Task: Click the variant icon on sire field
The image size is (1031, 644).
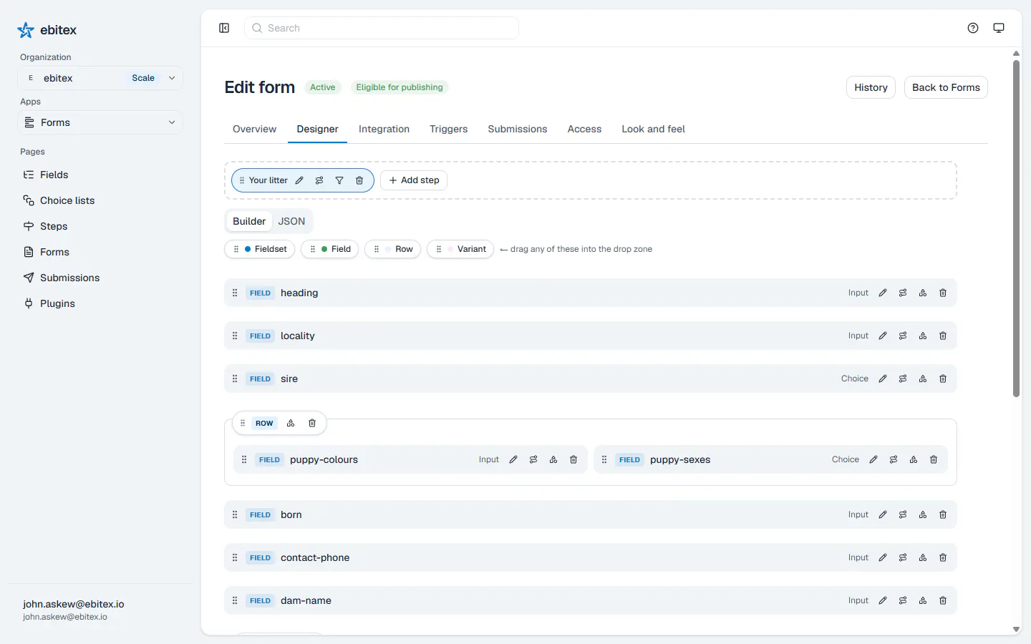Action: pyautogui.click(x=923, y=379)
